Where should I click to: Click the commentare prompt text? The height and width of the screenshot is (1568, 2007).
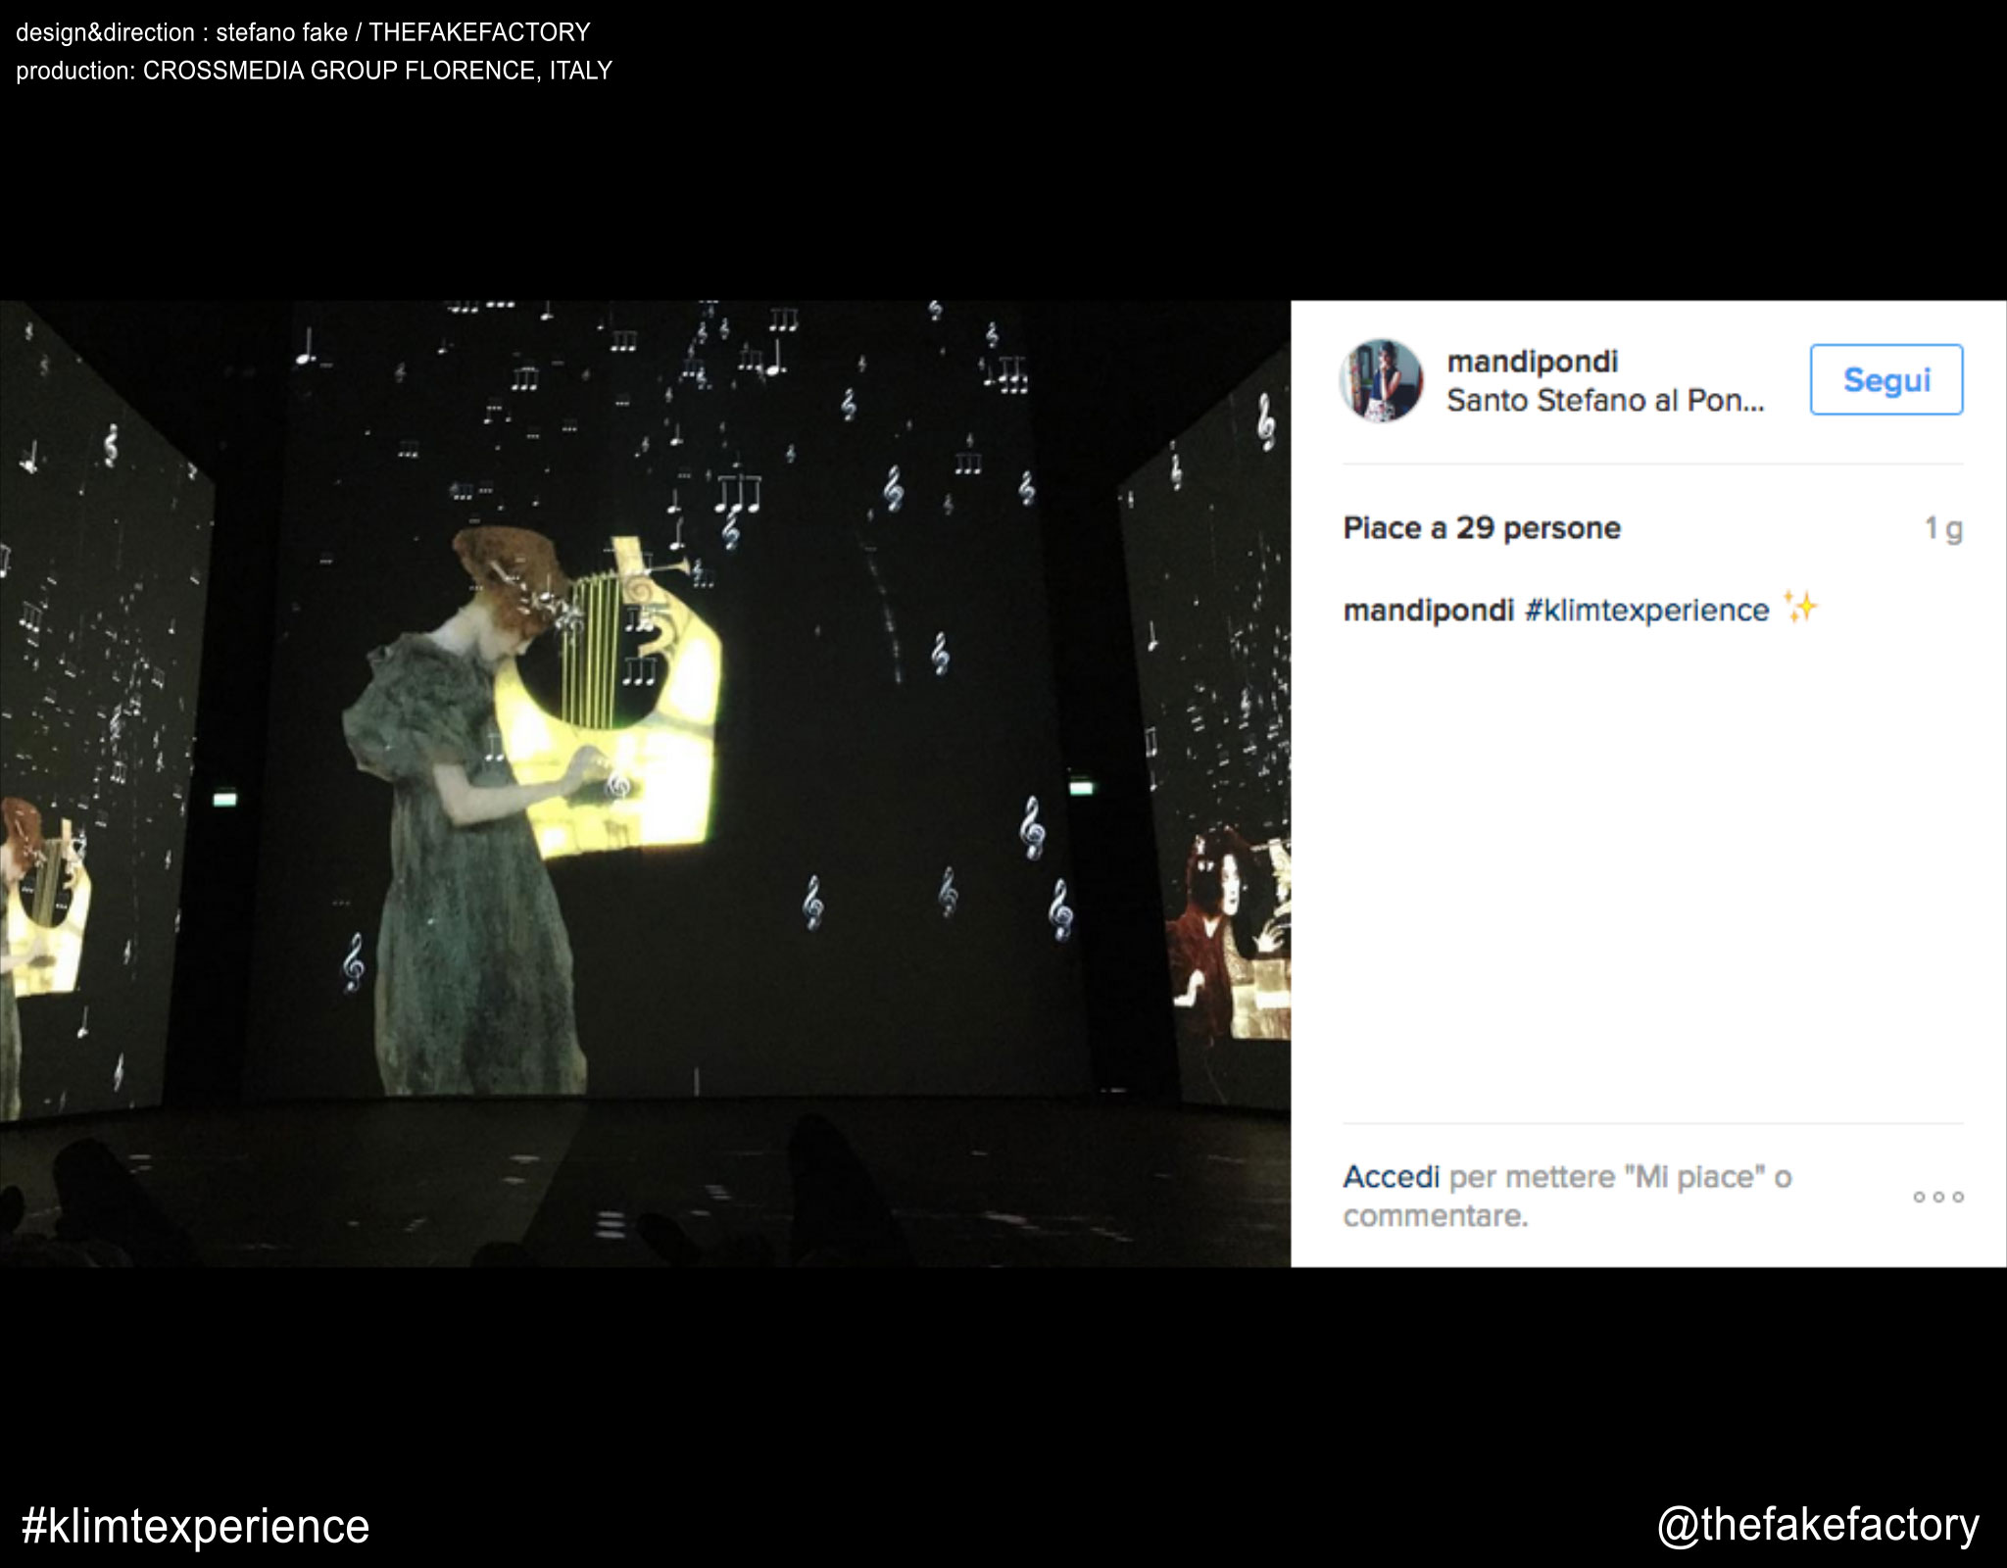tap(1436, 1216)
